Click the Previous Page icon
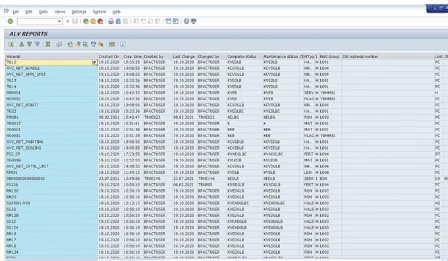The height and width of the screenshot is (261, 448). click(144, 21)
